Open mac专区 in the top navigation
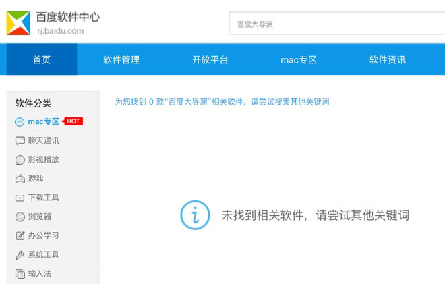The height and width of the screenshot is (284, 445). click(299, 59)
